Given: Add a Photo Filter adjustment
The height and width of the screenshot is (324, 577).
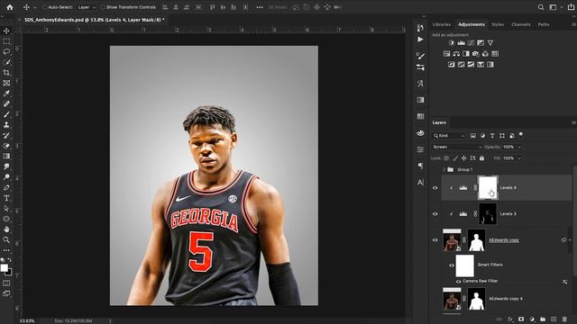Looking at the screenshot, I should tap(475, 54).
